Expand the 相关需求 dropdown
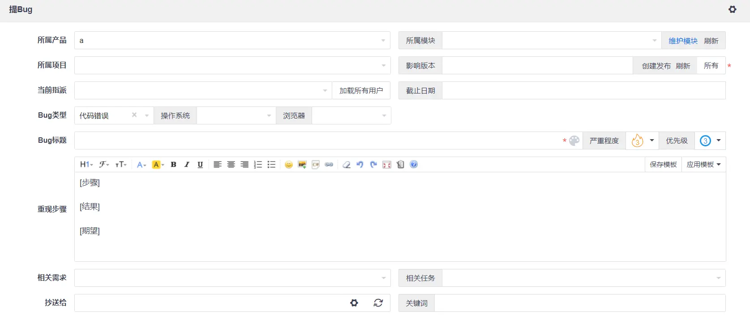The height and width of the screenshot is (315, 750). (383, 278)
